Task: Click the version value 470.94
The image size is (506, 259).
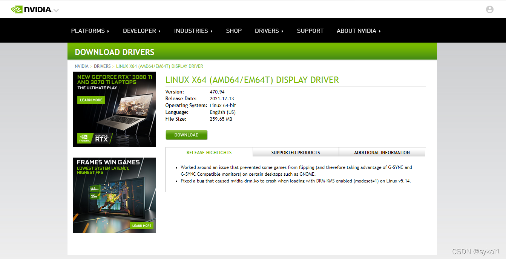Action: coord(217,92)
